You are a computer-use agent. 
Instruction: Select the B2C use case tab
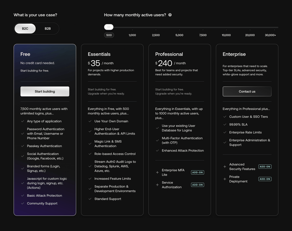point(24,28)
